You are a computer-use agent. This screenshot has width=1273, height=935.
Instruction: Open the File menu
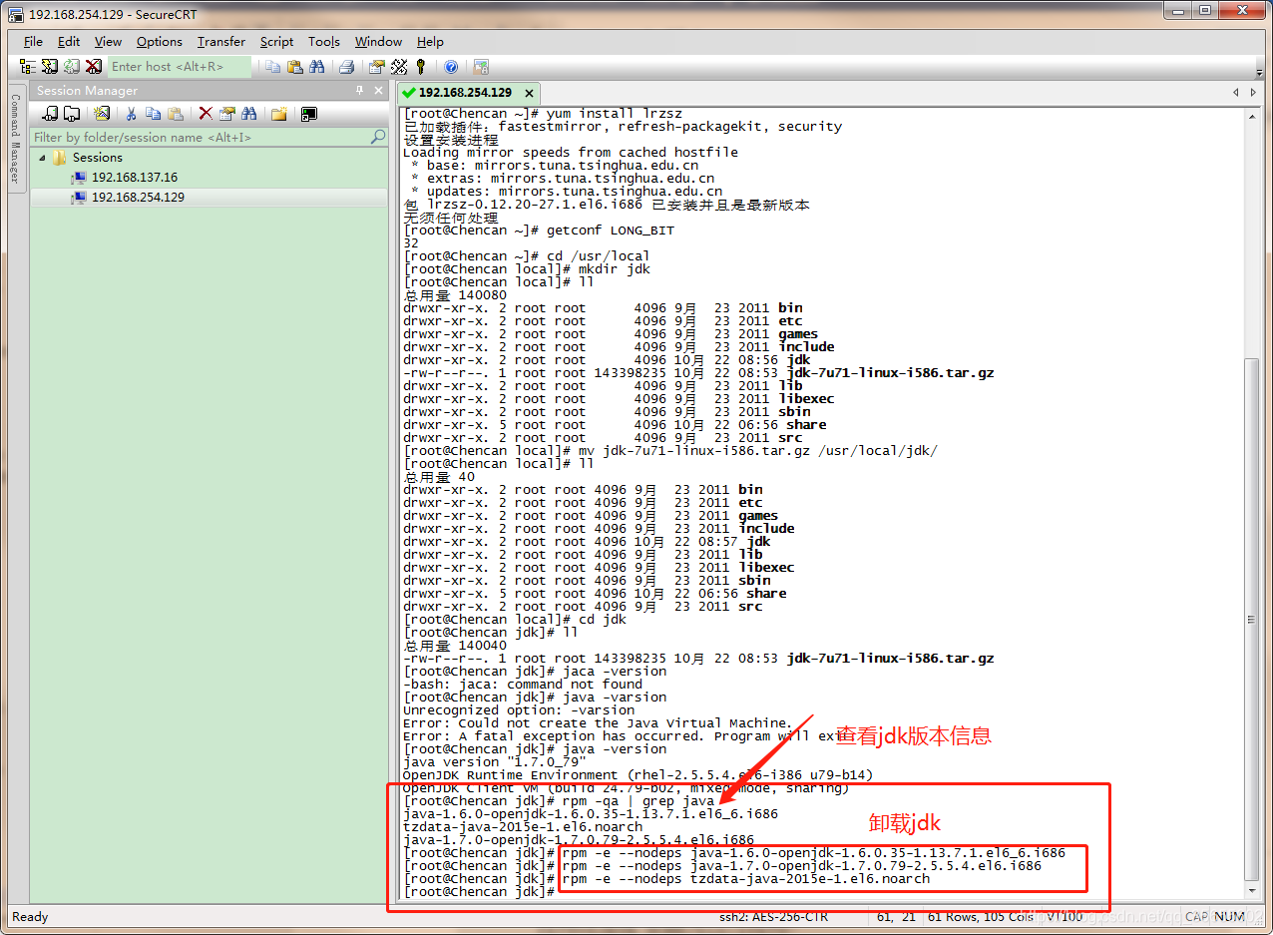click(x=33, y=42)
